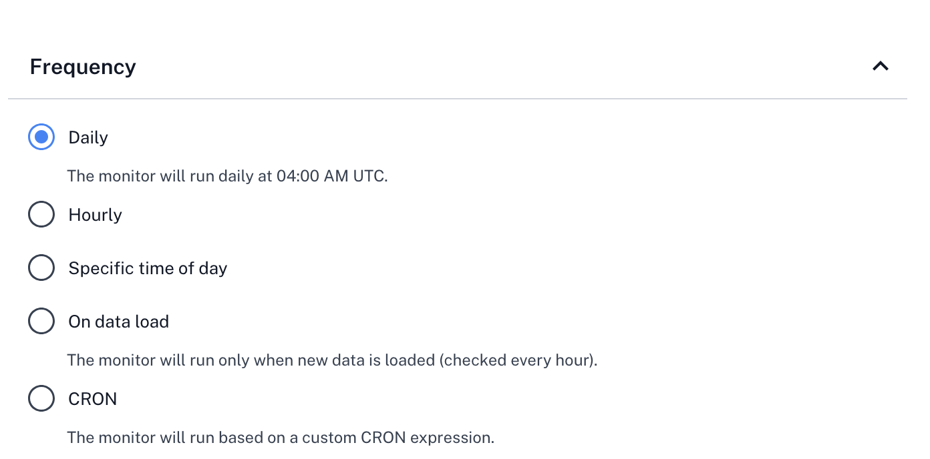
Task: Pick the CRON radio button
Action: coord(41,399)
